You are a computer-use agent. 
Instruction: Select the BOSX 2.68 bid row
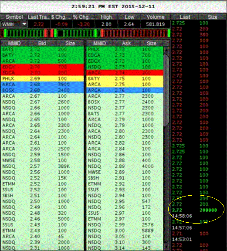pos(42,90)
